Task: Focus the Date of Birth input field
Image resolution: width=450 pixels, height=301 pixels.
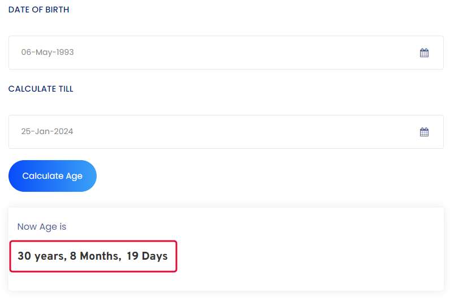Action: [x=226, y=53]
